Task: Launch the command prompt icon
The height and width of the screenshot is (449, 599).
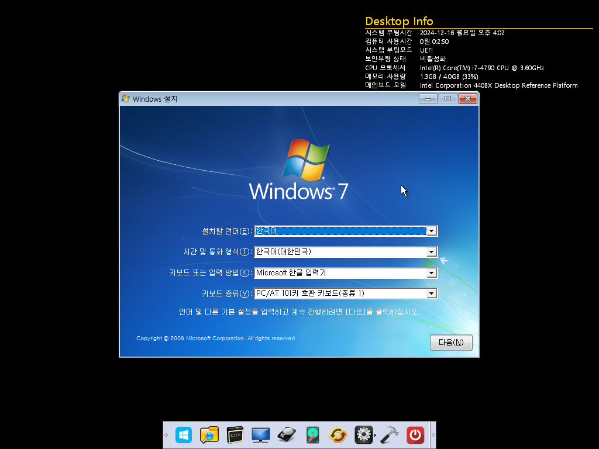Action: 235,435
